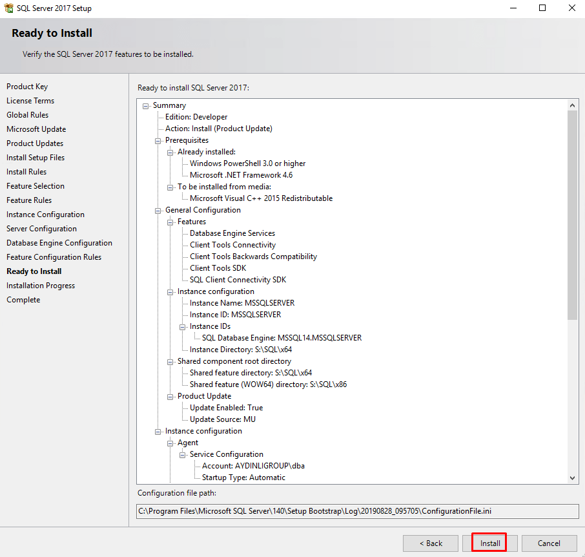Select Database Engine Services tree item

click(232, 233)
